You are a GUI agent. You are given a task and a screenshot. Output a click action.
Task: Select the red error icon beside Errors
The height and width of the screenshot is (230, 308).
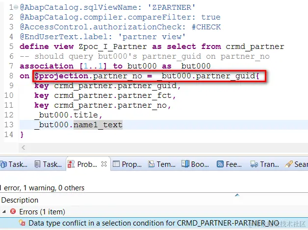[x=13, y=211]
